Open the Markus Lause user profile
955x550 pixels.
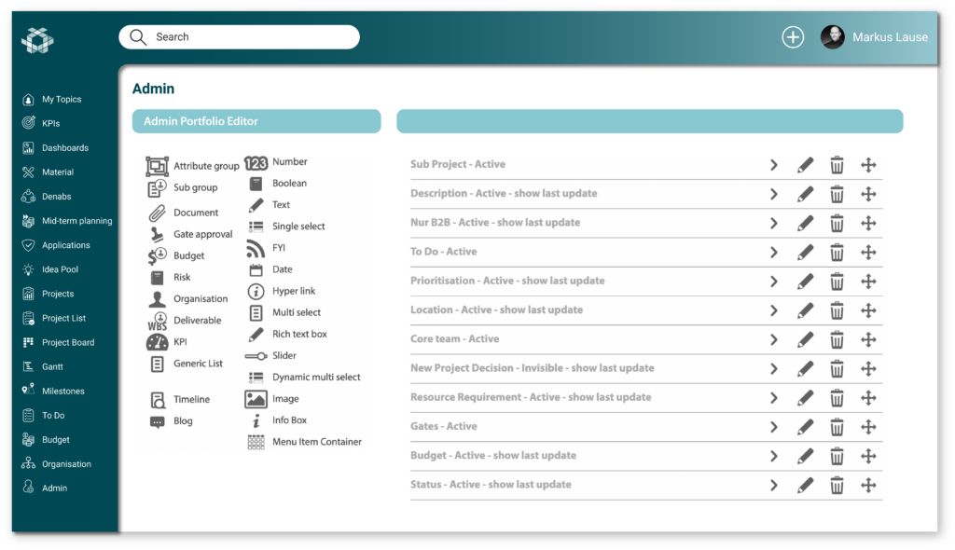coord(875,37)
